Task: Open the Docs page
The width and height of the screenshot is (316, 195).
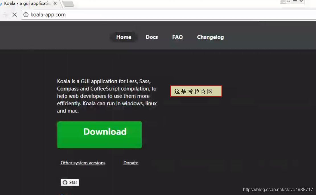Action: [x=151, y=37]
